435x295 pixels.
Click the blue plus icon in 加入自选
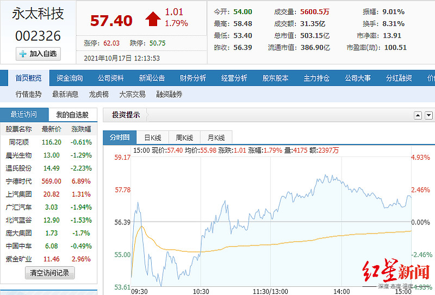(23, 54)
